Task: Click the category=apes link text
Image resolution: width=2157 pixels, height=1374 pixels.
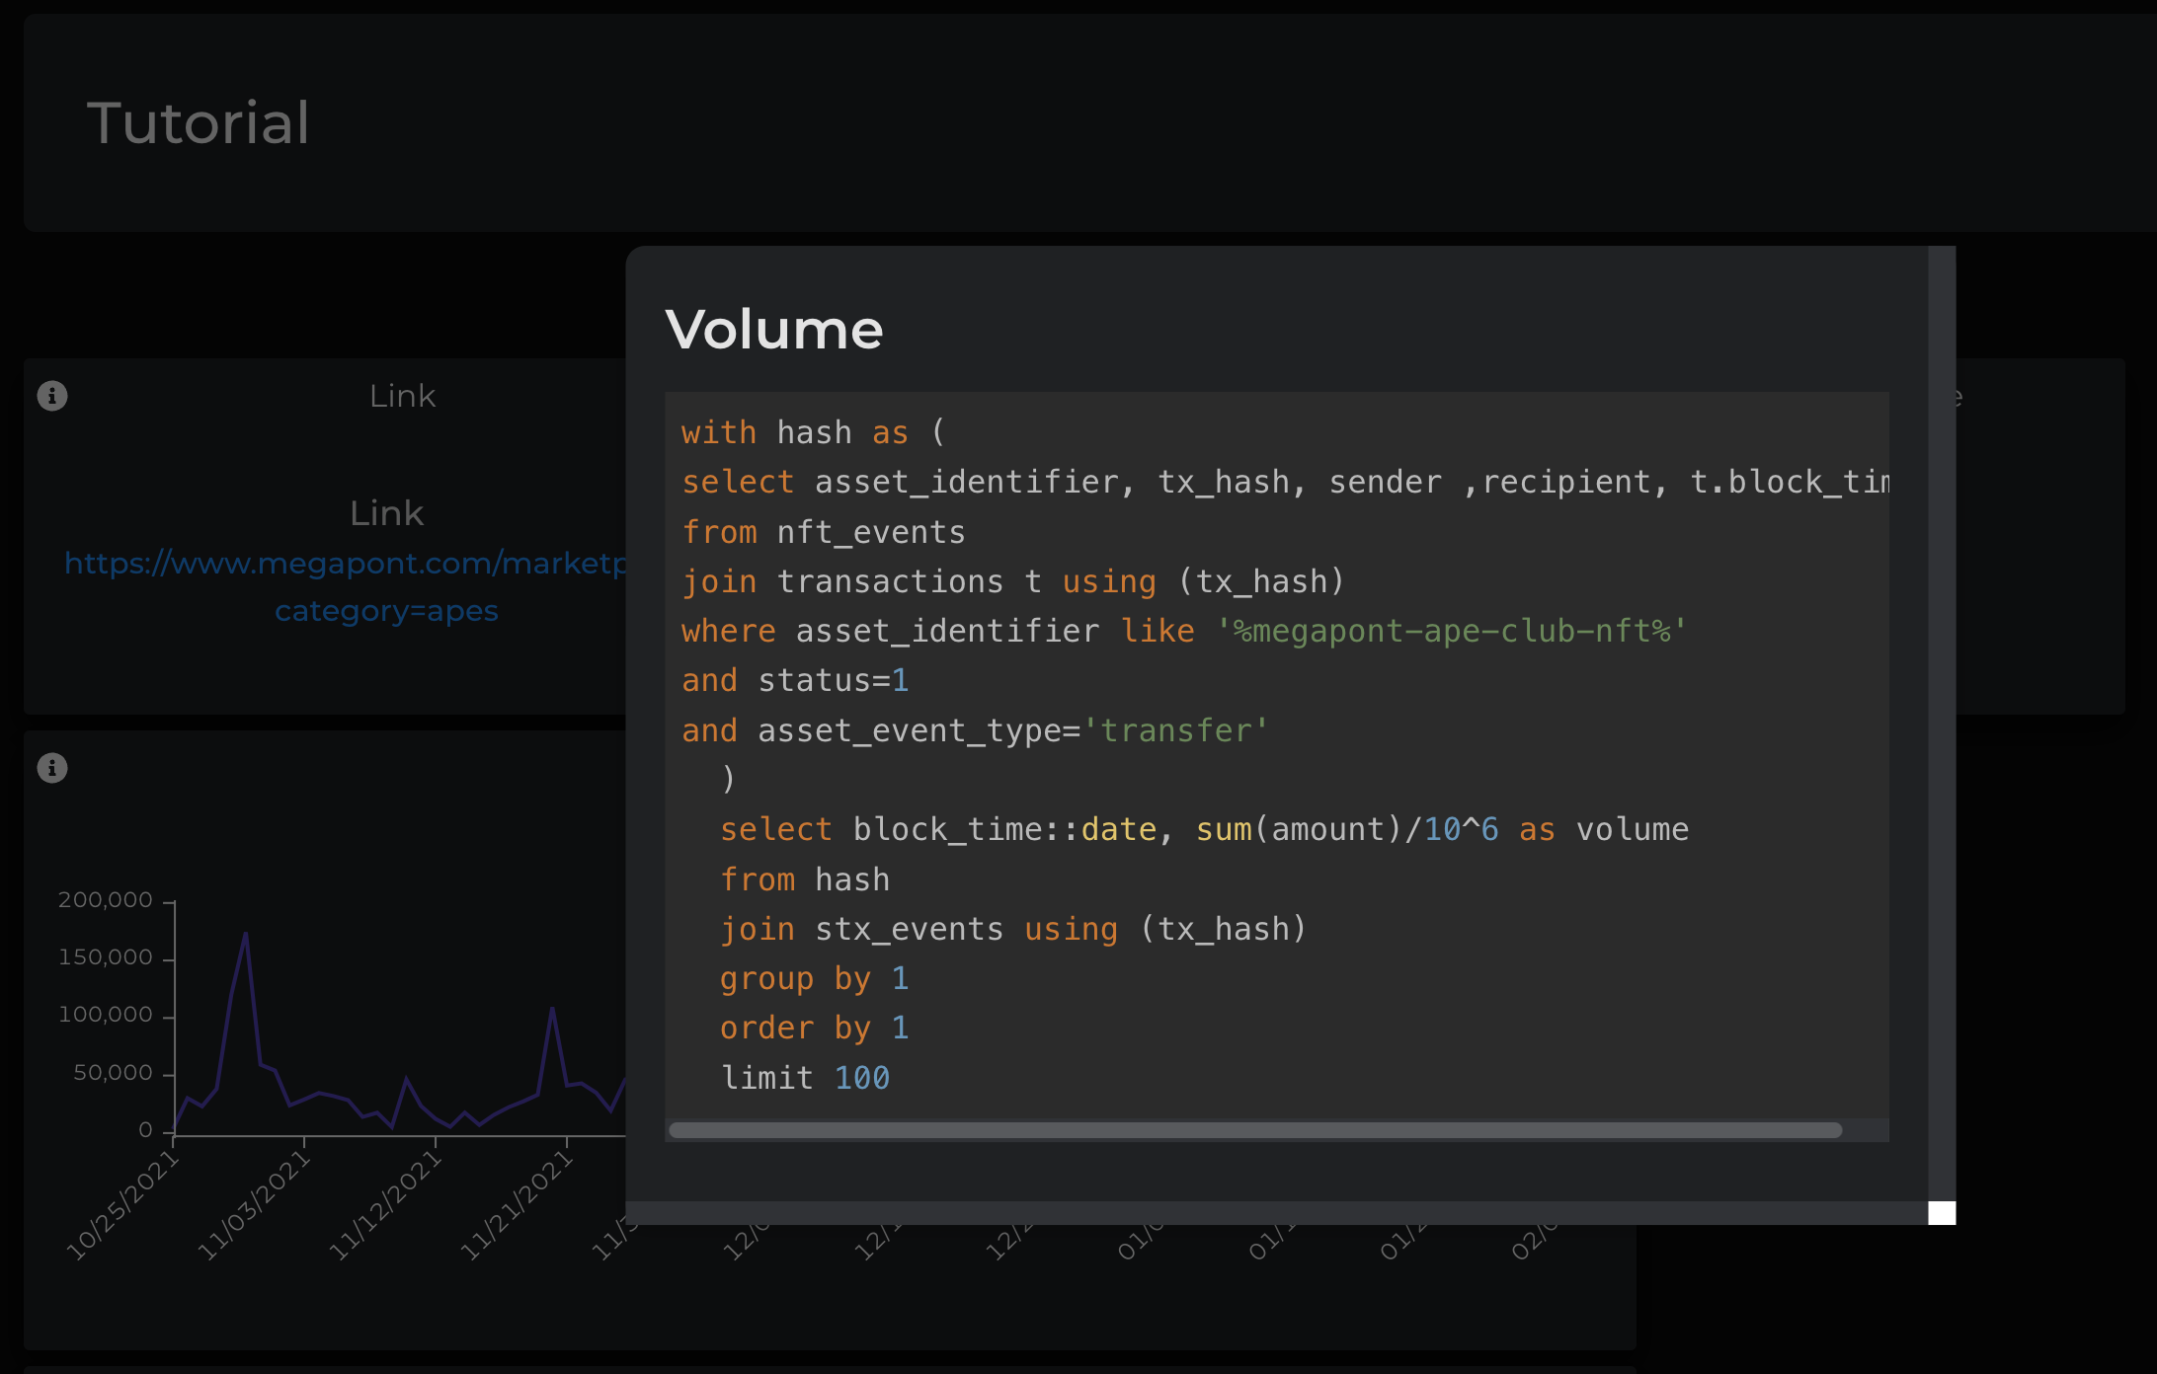Action: tap(386, 611)
